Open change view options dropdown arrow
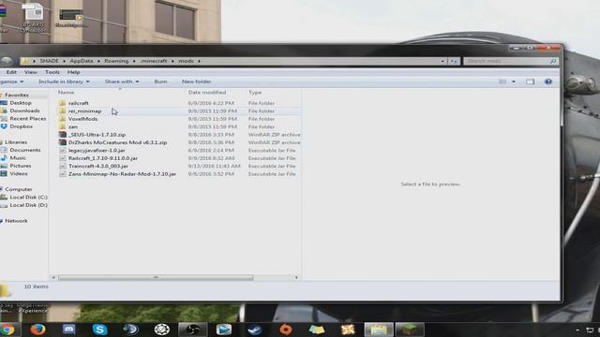The height and width of the screenshot is (337, 600). [x=514, y=81]
